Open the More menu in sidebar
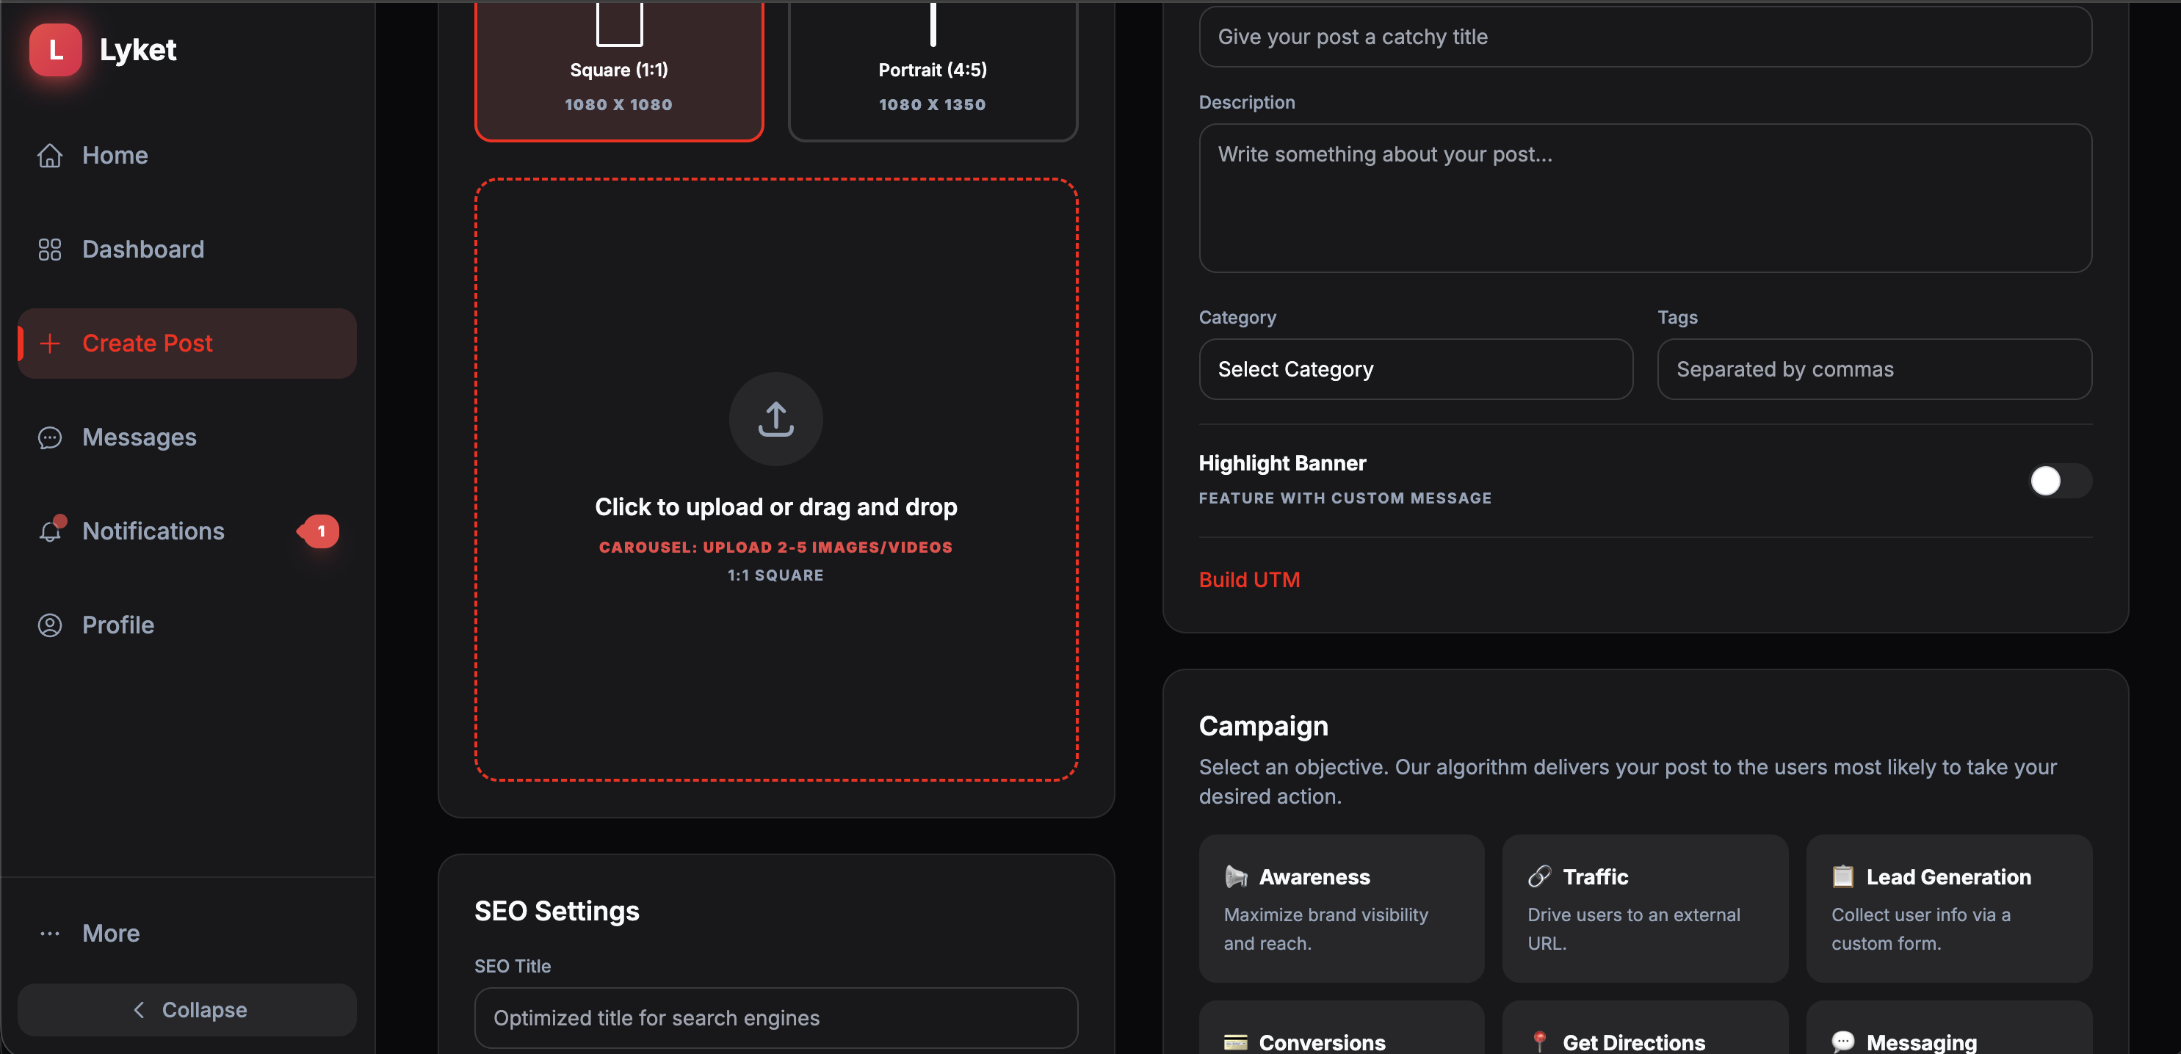 187,934
